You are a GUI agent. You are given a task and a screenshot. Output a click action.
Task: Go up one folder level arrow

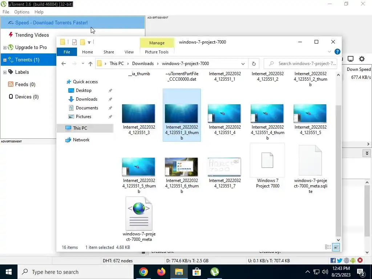tap(90, 64)
